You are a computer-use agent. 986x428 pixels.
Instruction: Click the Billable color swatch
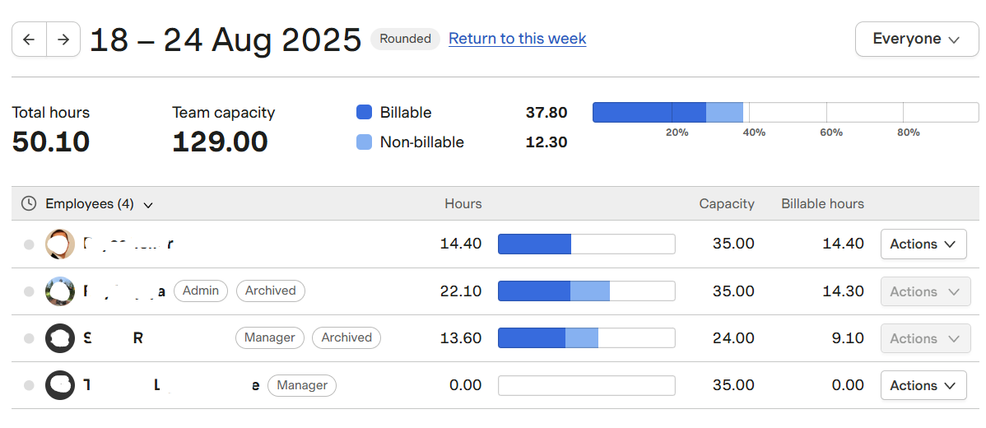(x=364, y=113)
